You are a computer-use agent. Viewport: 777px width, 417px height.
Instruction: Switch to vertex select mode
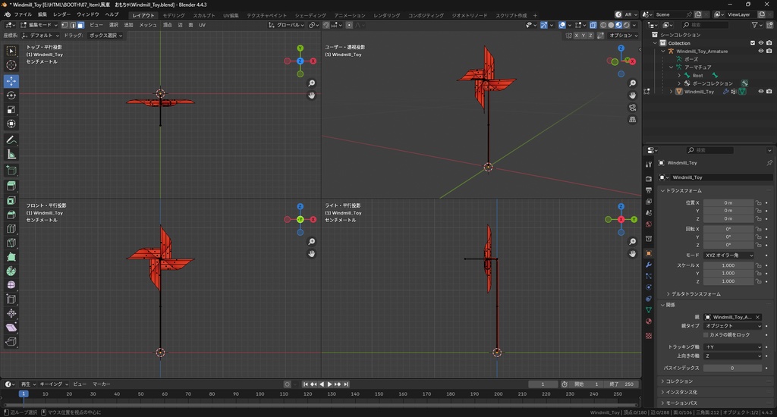(64, 25)
